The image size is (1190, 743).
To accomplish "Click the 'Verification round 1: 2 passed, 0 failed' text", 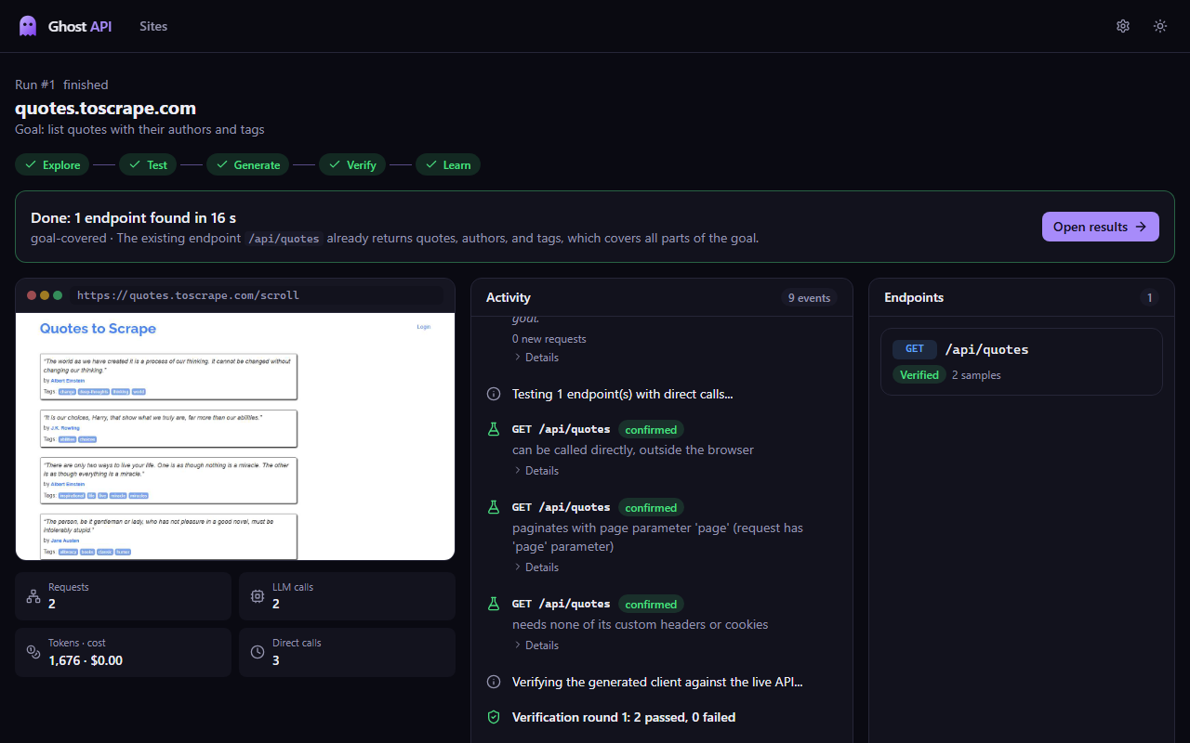I will tap(624, 717).
